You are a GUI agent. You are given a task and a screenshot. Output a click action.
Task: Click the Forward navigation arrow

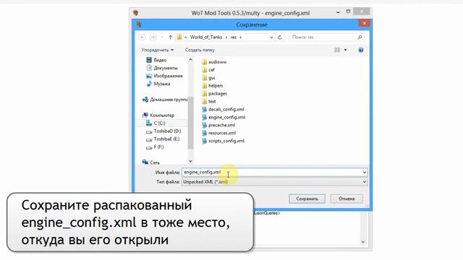[x=153, y=37]
